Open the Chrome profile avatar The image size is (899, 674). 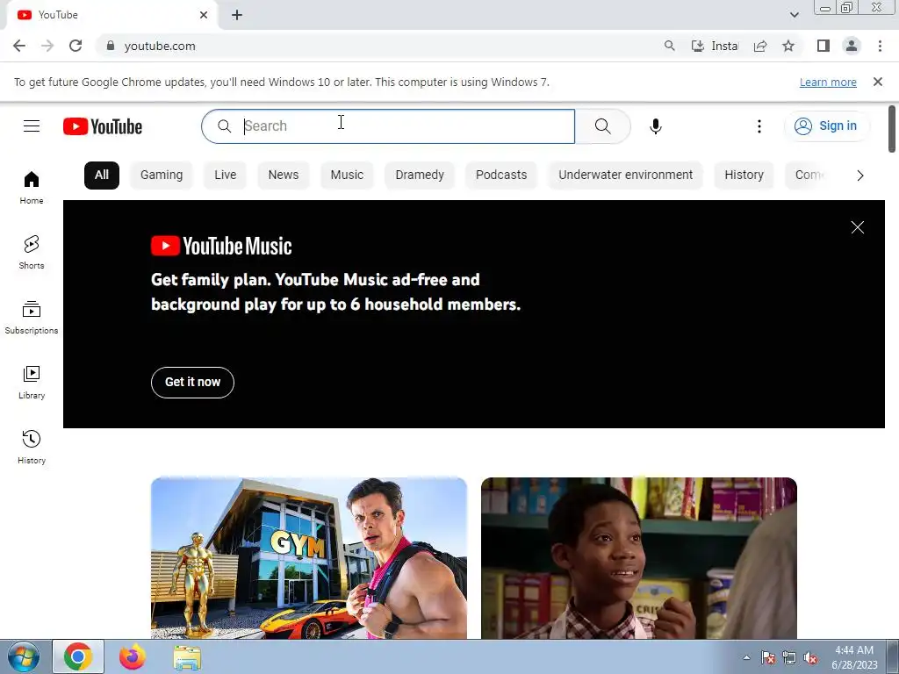coord(852,46)
